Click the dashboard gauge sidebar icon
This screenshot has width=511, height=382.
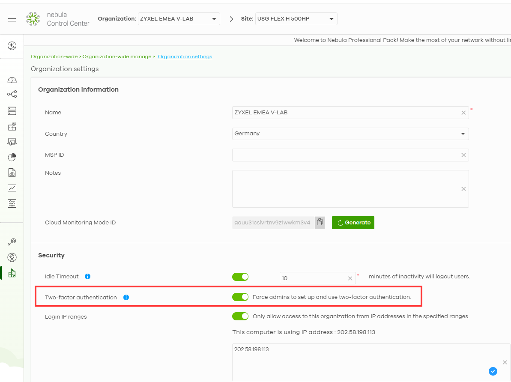pos(12,80)
